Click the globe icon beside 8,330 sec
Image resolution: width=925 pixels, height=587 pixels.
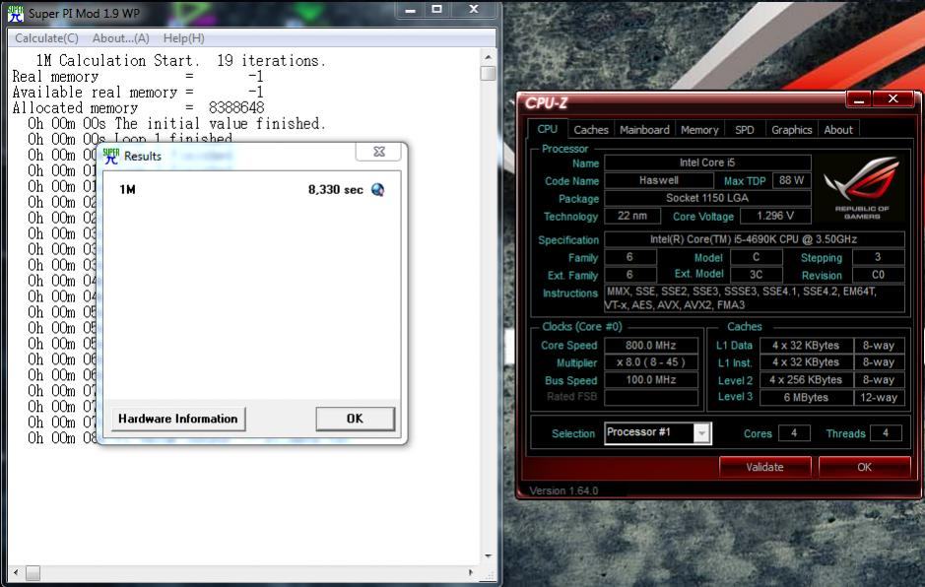pyautogui.click(x=377, y=189)
